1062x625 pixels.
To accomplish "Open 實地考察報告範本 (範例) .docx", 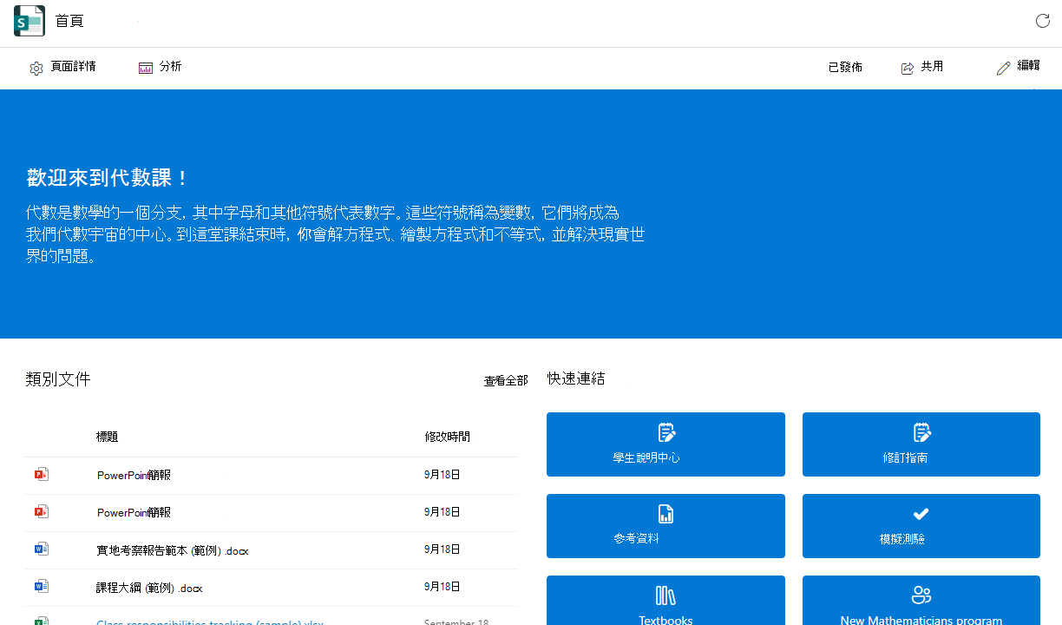I will click(173, 550).
